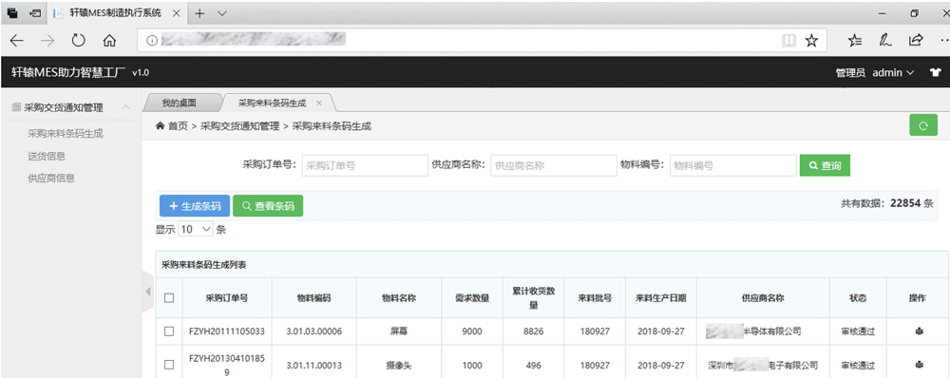This screenshot has height=378, width=950.
Task: Open the reading view book icon
Action: [788, 41]
